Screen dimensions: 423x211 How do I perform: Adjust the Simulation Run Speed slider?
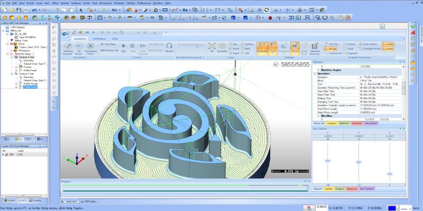pyautogui.click(x=197, y=46)
